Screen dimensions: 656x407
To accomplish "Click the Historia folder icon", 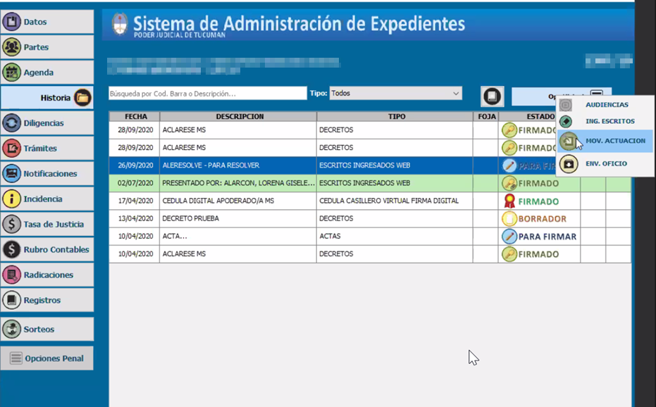I will coord(83,98).
